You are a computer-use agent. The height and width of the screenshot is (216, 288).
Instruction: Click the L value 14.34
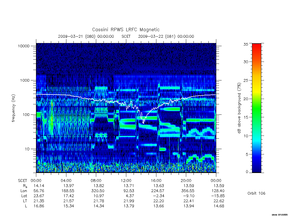point(99,206)
